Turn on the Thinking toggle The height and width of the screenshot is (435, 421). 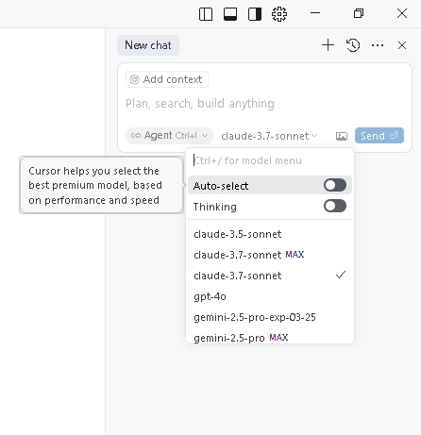point(335,206)
